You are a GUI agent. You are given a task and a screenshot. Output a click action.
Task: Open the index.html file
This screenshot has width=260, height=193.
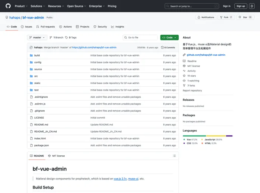40,139
